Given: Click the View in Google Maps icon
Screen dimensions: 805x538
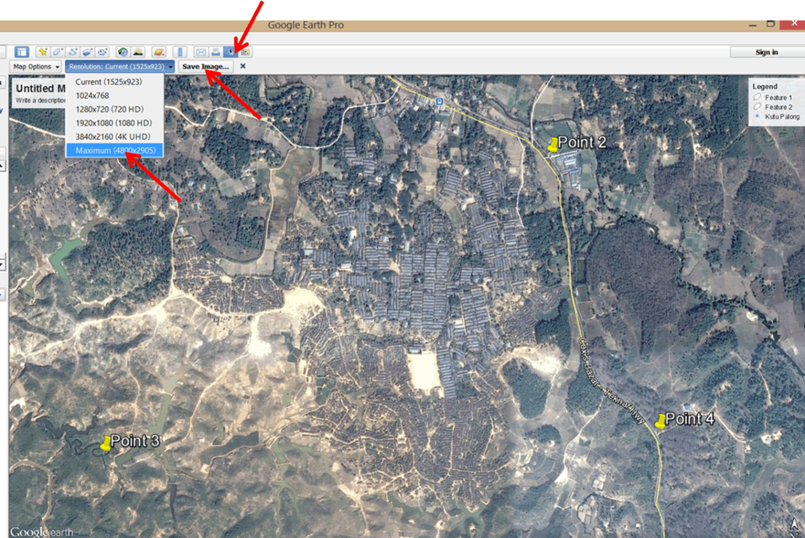Looking at the screenshot, I should click(x=245, y=52).
